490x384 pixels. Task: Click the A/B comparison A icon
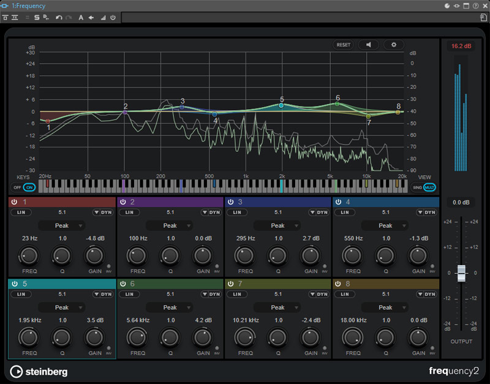(81, 18)
